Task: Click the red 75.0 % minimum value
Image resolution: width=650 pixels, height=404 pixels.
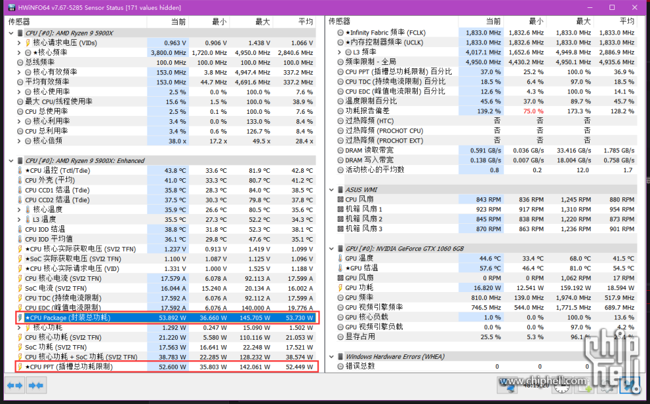Action: (x=533, y=111)
